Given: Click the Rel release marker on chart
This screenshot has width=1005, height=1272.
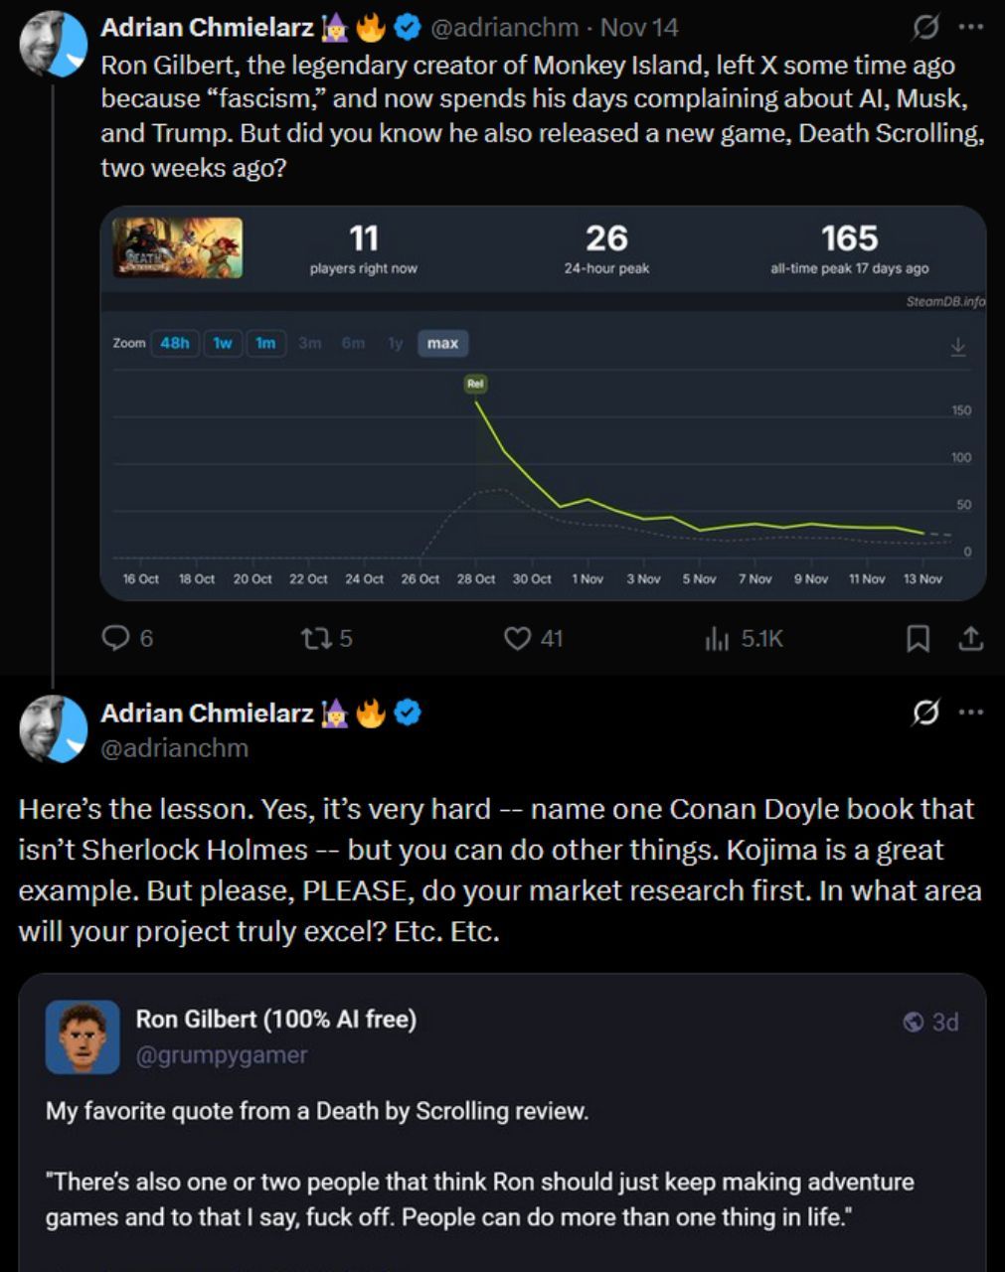Looking at the screenshot, I should 476,383.
